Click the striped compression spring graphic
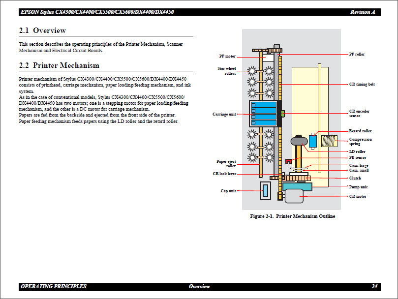Image resolution: width=398 pixels, height=299 pixels. point(328,142)
